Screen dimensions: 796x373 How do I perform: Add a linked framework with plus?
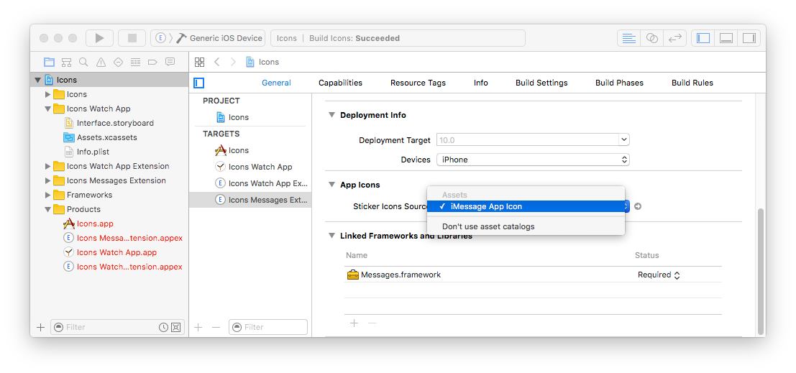coord(354,323)
